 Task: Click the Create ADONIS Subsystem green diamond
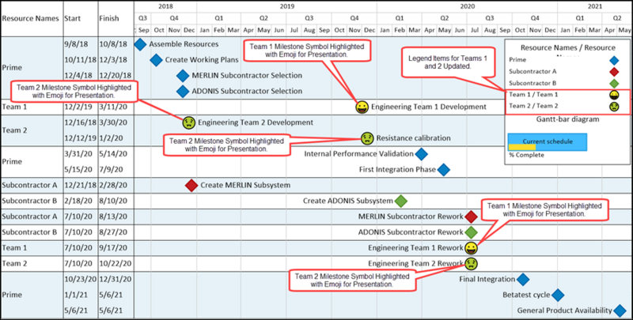click(401, 201)
